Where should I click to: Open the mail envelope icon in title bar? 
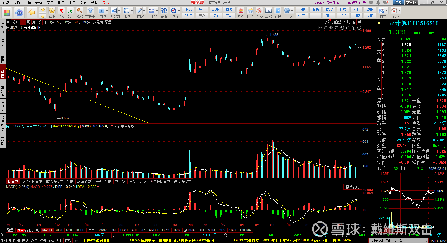(371, 3)
